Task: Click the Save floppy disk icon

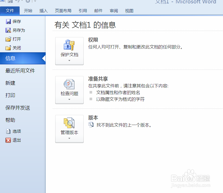Action: [x=8, y=21]
